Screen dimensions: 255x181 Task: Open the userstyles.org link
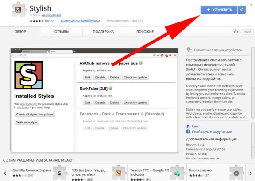[x=51, y=15]
